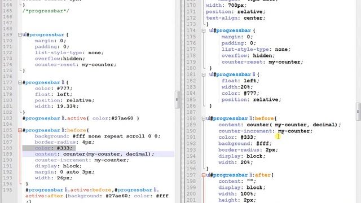
Task: Click 'counter-reset: my-counter;' on left line 174
Action: point(76,64)
